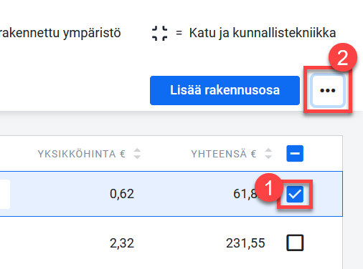
Task: Click the red badge numbered 2
Action: pos(343,57)
